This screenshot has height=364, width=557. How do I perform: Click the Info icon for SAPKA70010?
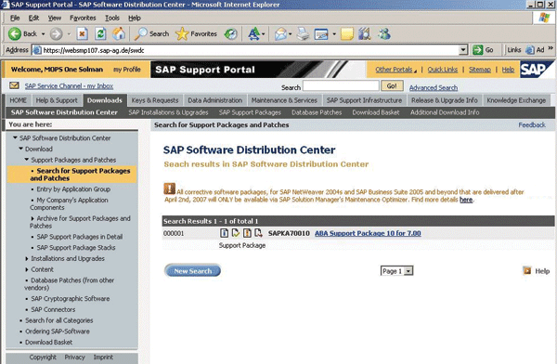pyautogui.click(x=224, y=233)
